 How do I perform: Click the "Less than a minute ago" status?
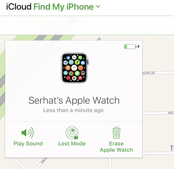pyautogui.click(x=73, y=110)
